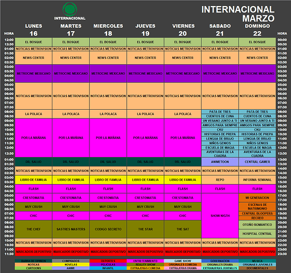Select THE CHEF cell on Monday

pyautogui.click(x=33, y=229)
